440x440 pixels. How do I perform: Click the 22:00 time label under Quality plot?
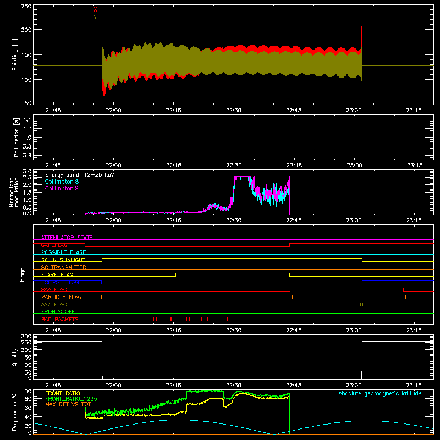pyautogui.click(x=114, y=386)
